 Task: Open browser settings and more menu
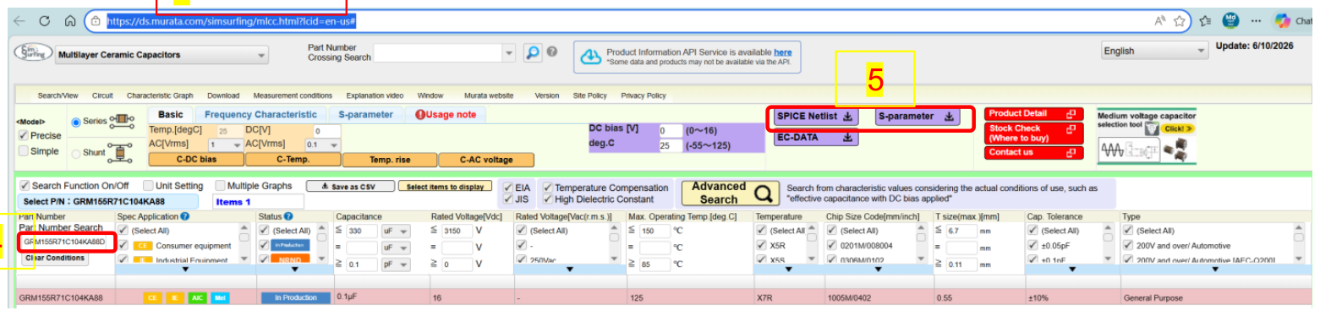point(1256,20)
